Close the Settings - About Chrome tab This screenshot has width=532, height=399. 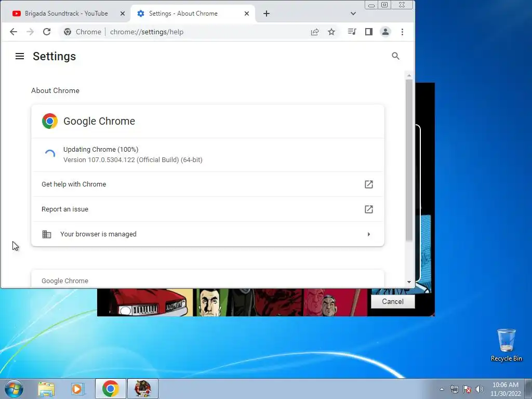point(247,14)
